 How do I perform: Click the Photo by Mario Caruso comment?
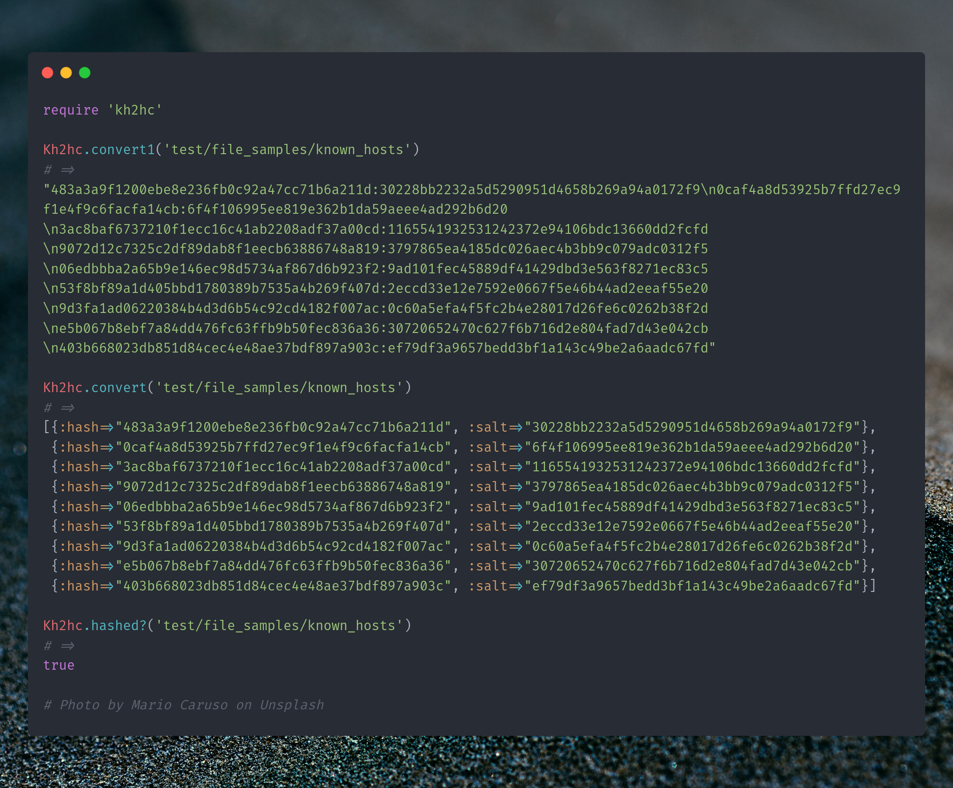(184, 705)
